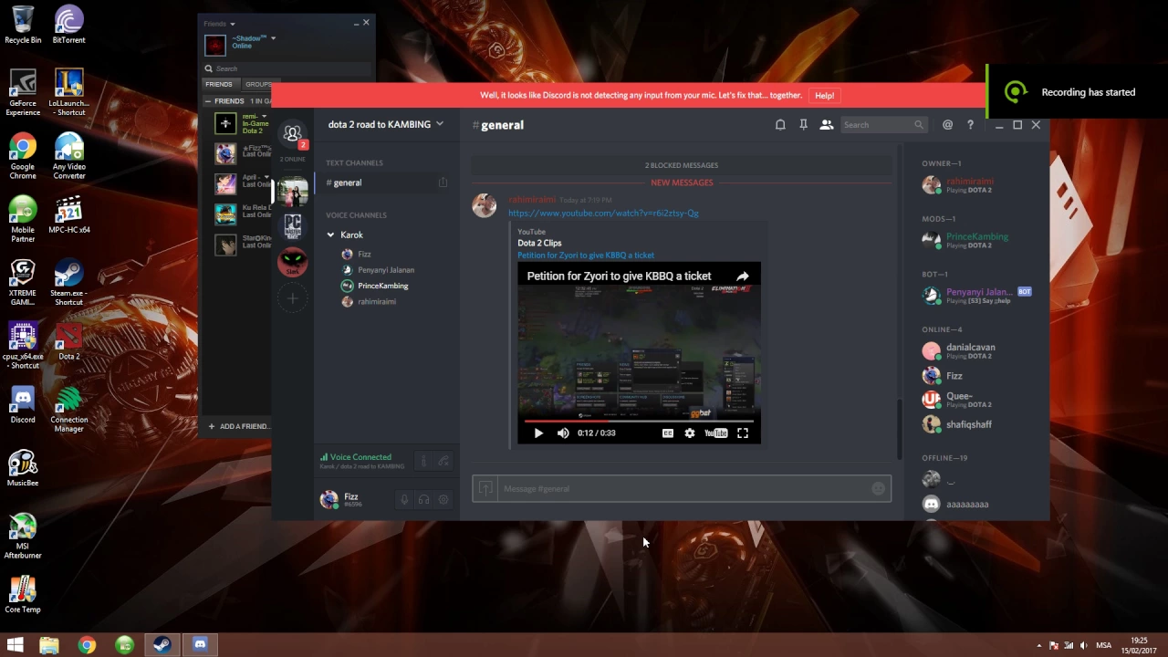Screen dimensions: 1168x657
Task: Click the add server plus icon
Action: click(x=292, y=298)
